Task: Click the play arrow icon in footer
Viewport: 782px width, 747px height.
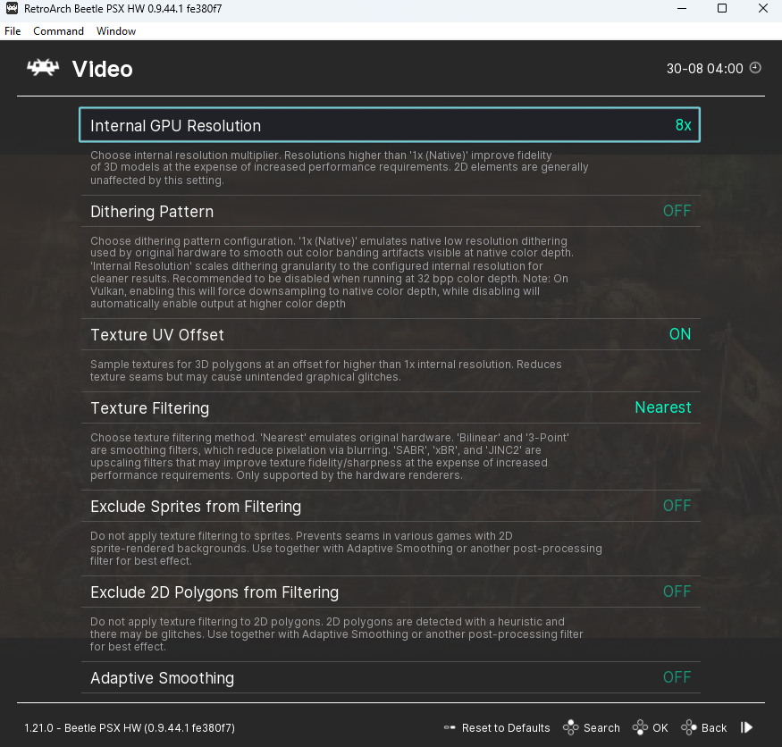Action: 746,727
